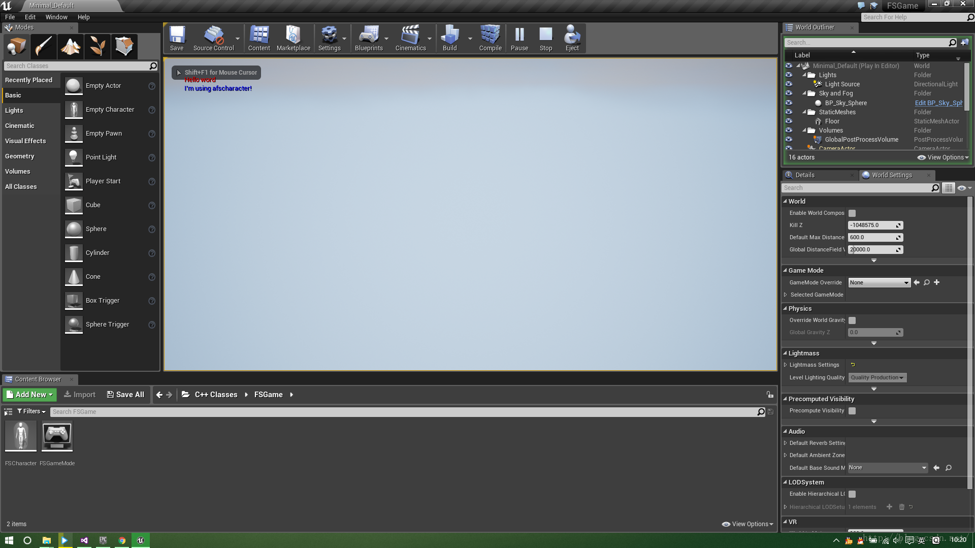Select the Foliage mode icon
This screenshot has width=975, height=548.
coord(97,47)
